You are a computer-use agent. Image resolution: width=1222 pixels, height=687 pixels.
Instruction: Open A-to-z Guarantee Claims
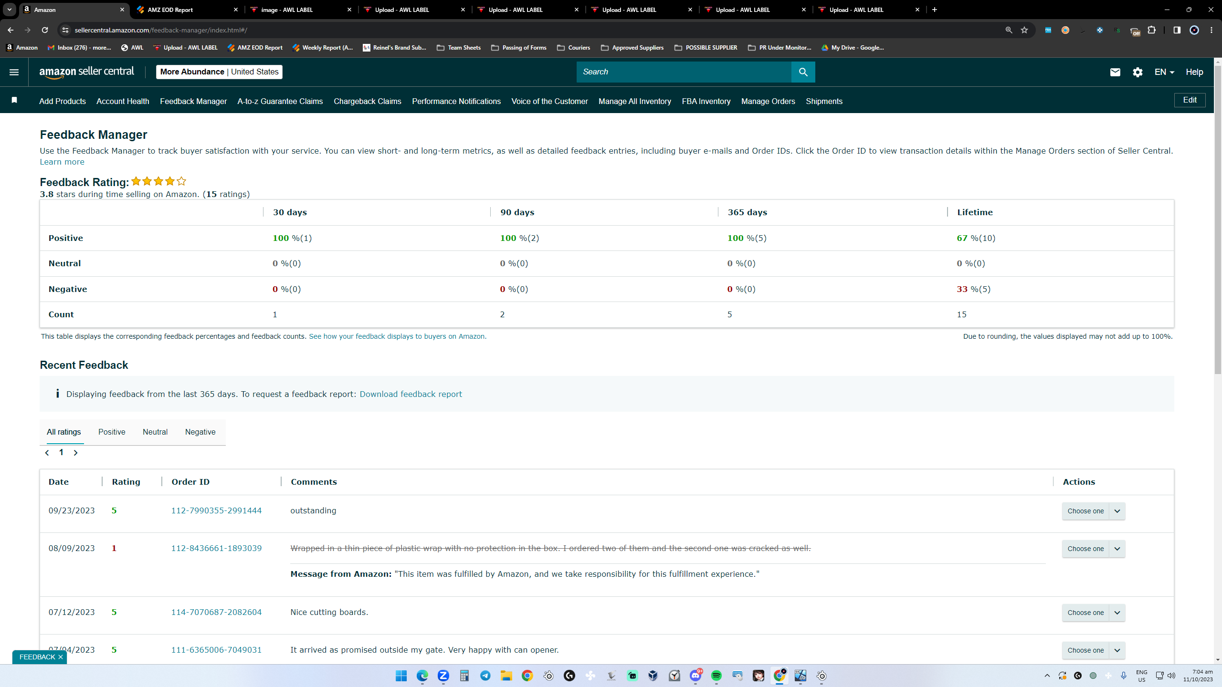280,101
